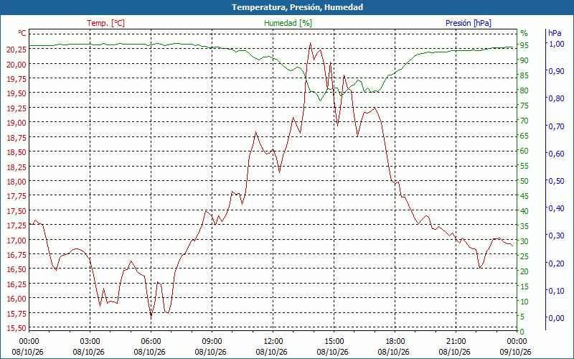Click the '17,50' temperature axis value
Viewport: 574px width, 359px height.
pos(17,210)
